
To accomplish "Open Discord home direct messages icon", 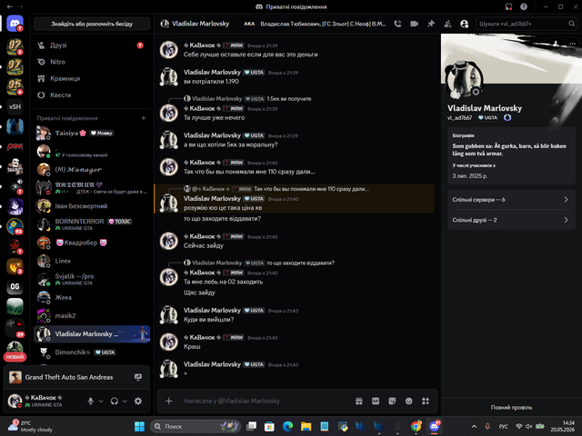I will (x=15, y=24).
